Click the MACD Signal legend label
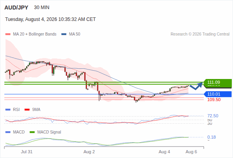Screen dimensions: 233x158 (49, 132)
